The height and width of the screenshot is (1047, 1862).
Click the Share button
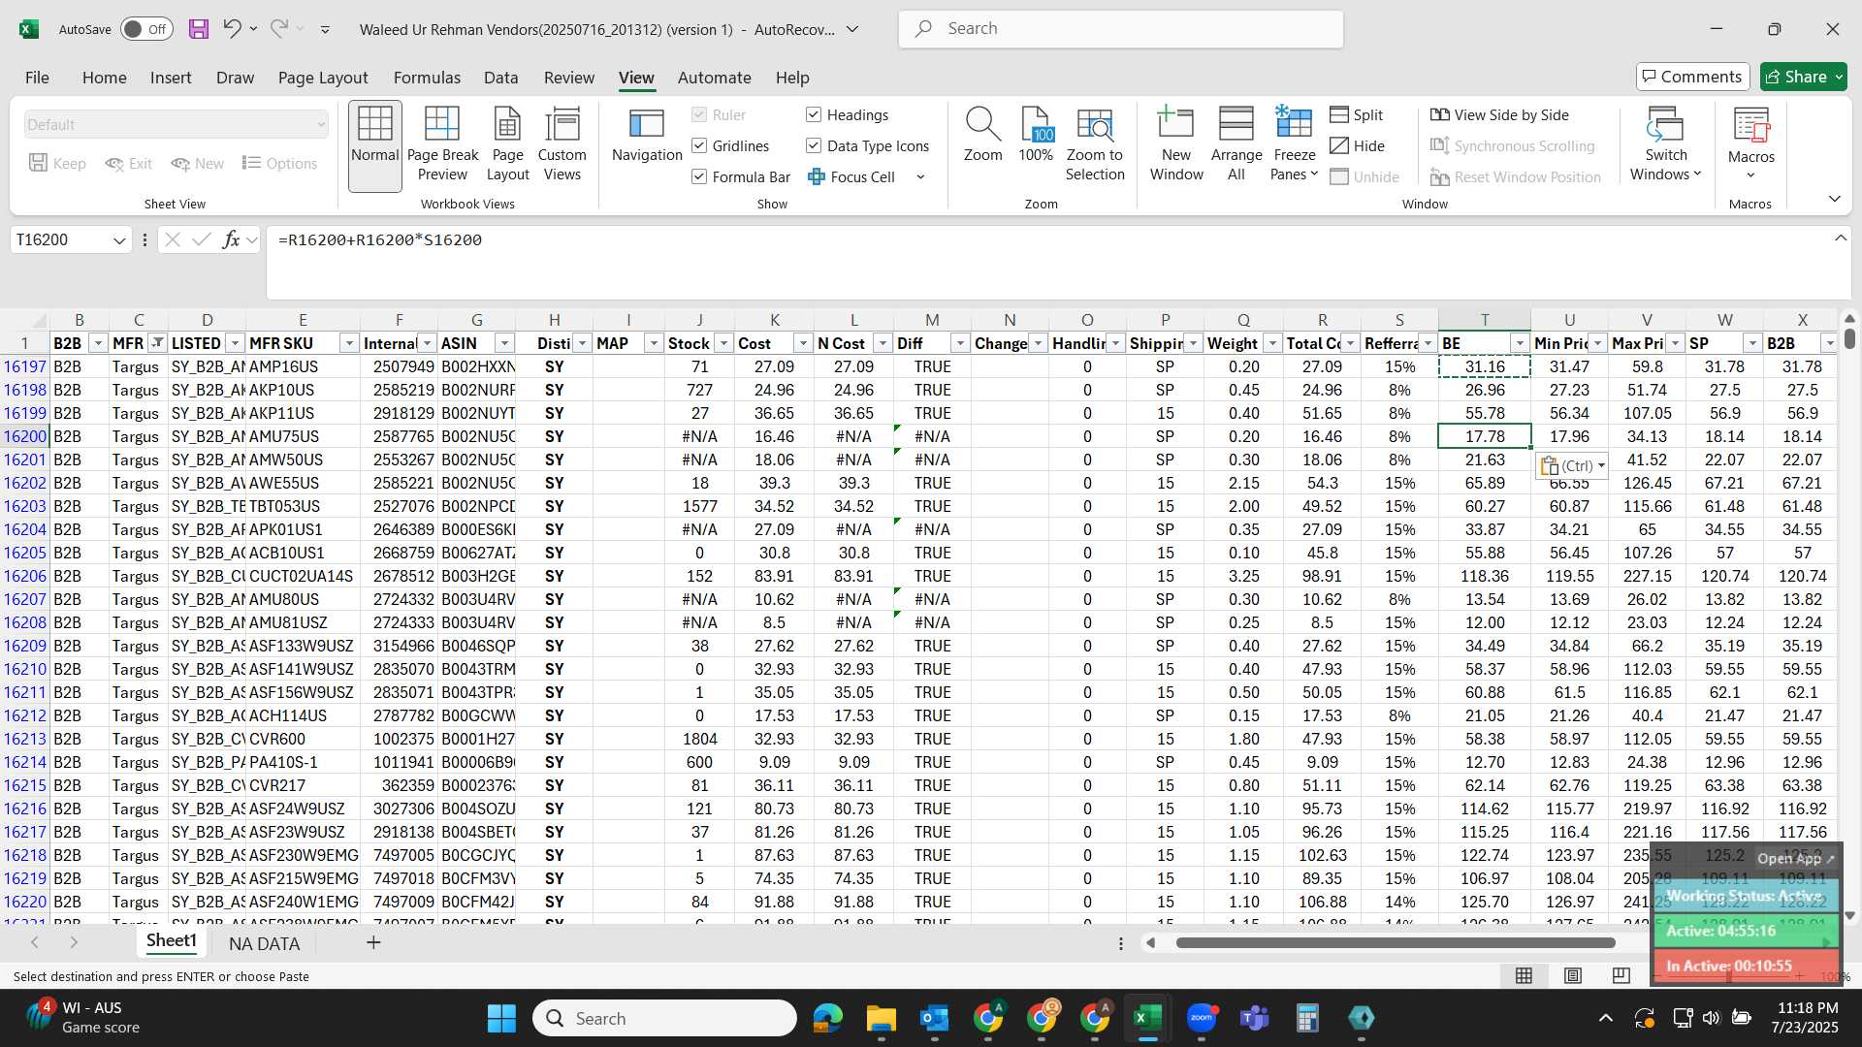(1804, 77)
